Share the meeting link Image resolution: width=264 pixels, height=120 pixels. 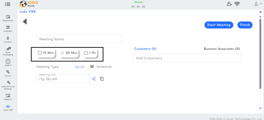click(94, 79)
